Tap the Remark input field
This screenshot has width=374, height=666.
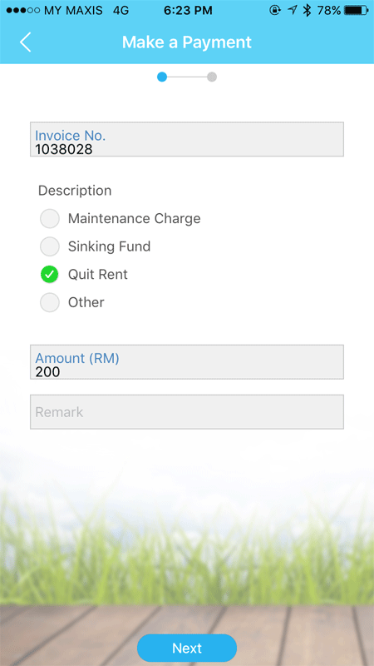(x=186, y=411)
